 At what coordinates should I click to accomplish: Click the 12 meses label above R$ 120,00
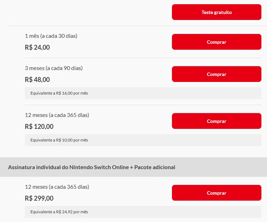[57, 115]
